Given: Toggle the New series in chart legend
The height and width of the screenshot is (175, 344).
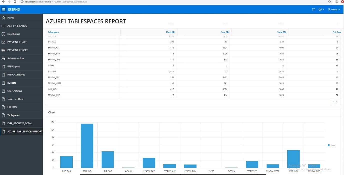Looking at the screenshot, I should [332, 145].
